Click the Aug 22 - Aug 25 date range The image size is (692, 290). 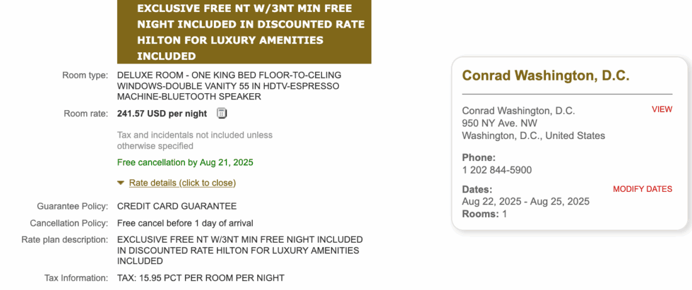point(525,201)
